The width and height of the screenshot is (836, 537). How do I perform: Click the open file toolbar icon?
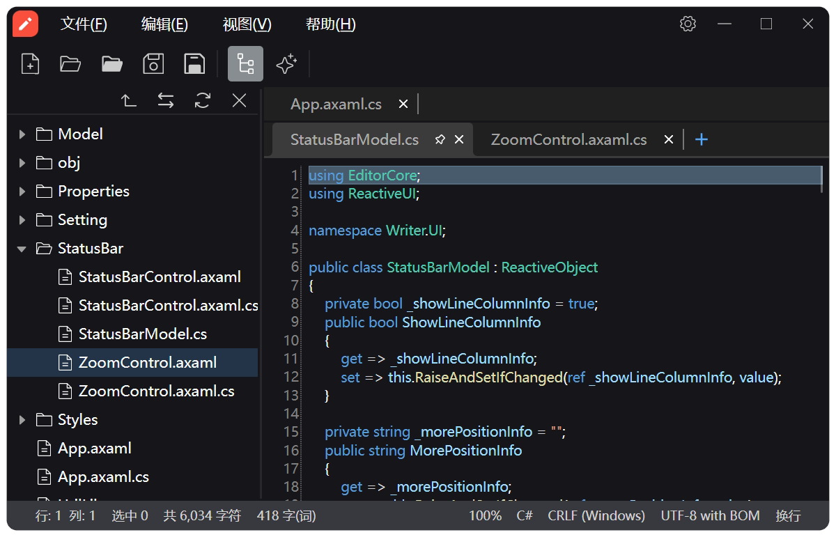point(70,64)
